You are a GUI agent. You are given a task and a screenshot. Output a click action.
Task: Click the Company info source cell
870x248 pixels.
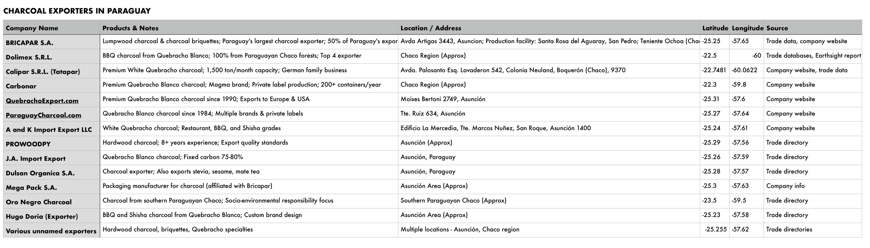pyautogui.click(x=813, y=186)
